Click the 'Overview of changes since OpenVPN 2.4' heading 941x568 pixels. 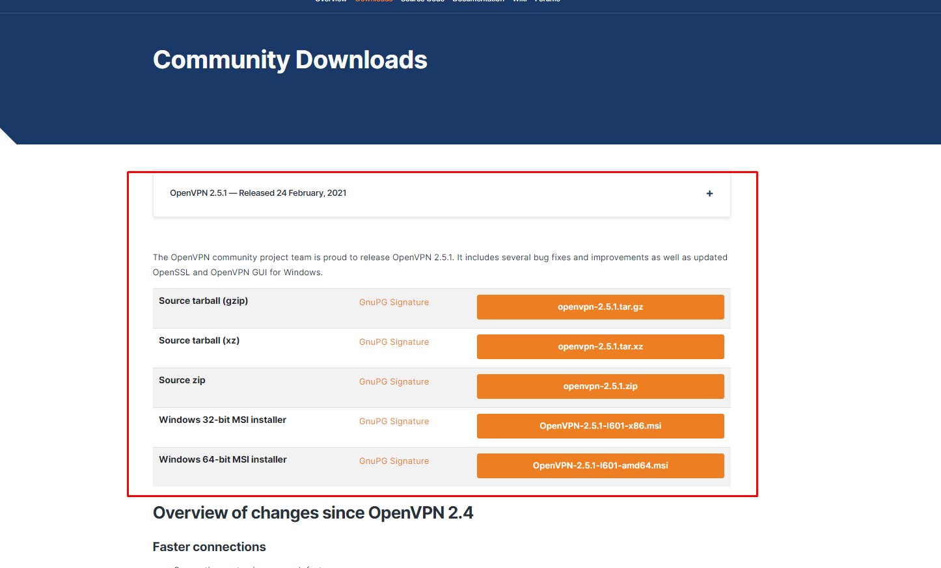[313, 513]
